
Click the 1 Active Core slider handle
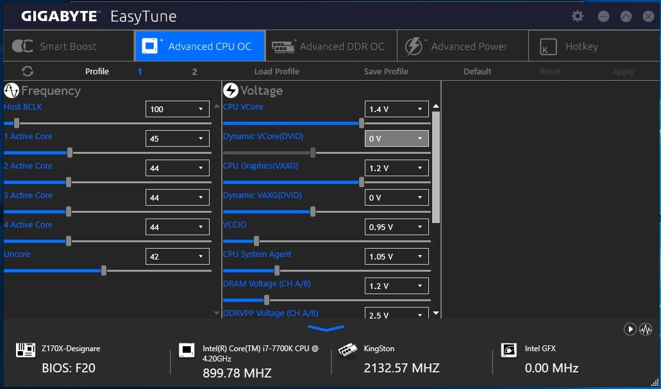tap(70, 153)
